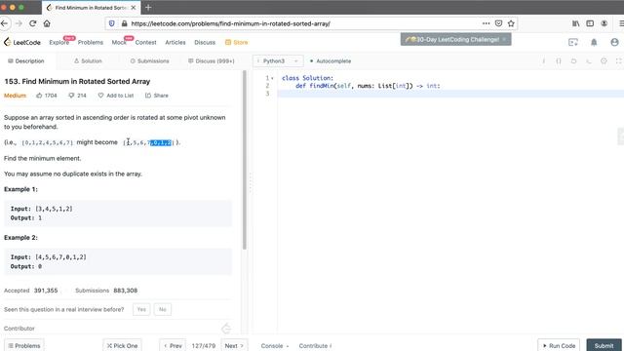Share this problem
The height and width of the screenshot is (351, 624).
157,96
